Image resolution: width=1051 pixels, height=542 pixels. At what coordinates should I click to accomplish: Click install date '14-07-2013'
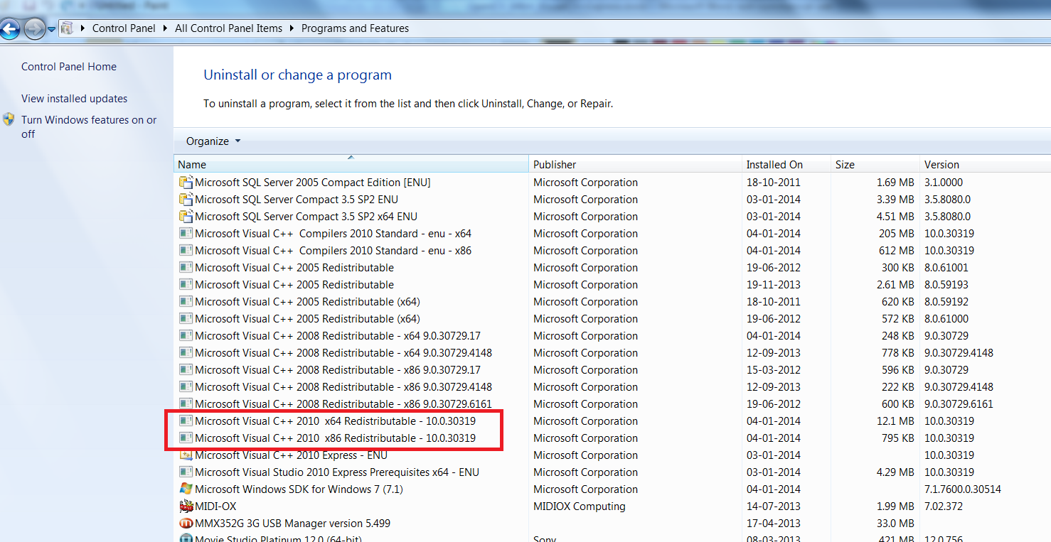(774, 506)
